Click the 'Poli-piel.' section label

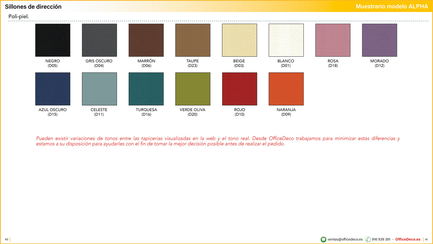click(19, 16)
